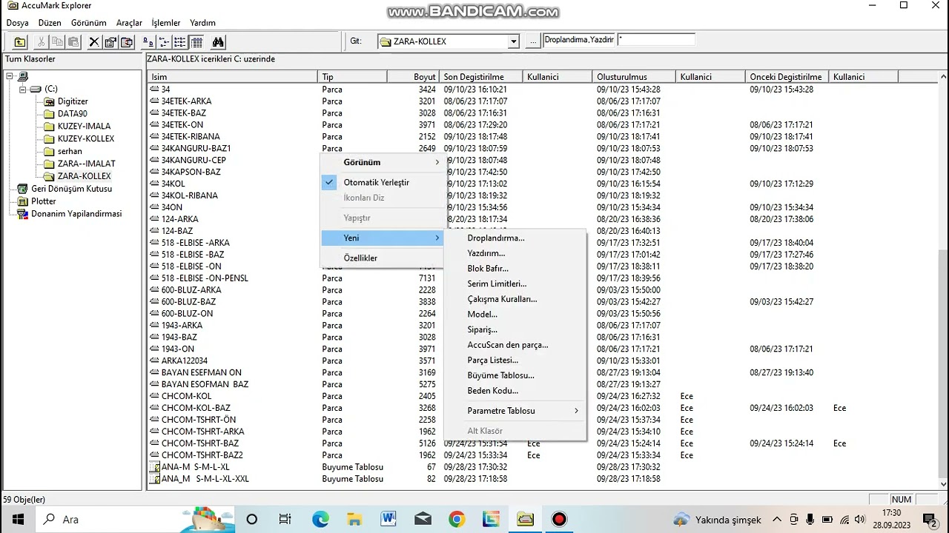Click the file type filter field

click(579, 40)
